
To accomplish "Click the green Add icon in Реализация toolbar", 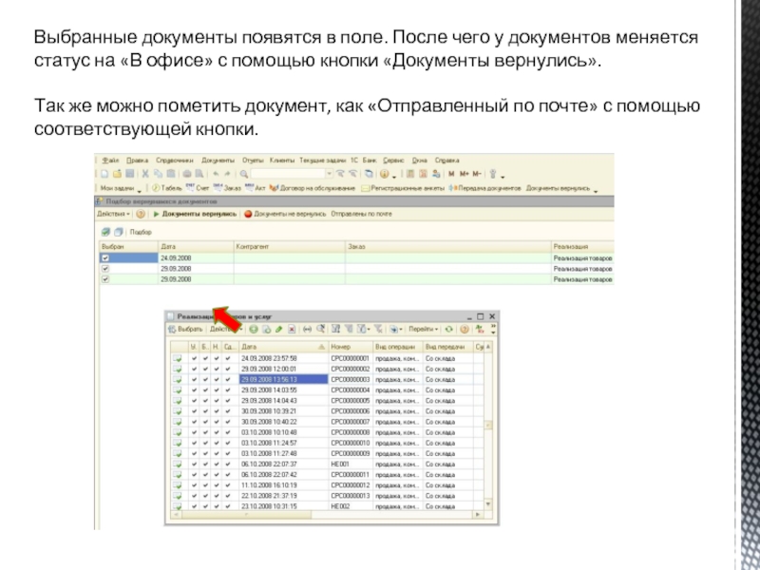I will point(254,329).
